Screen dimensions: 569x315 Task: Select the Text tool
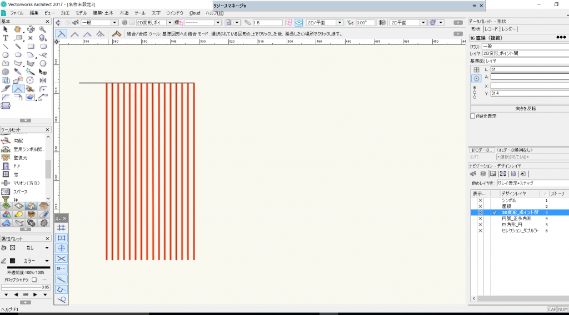pyautogui.click(x=6, y=38)
